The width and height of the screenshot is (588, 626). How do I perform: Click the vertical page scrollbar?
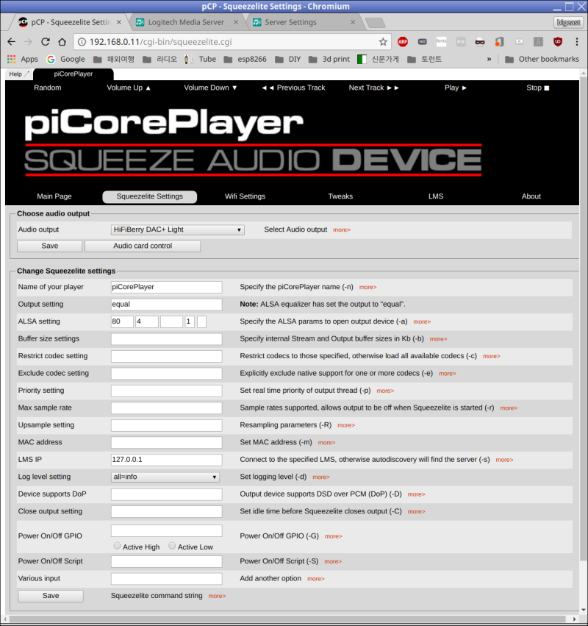[x=583, y=319]
